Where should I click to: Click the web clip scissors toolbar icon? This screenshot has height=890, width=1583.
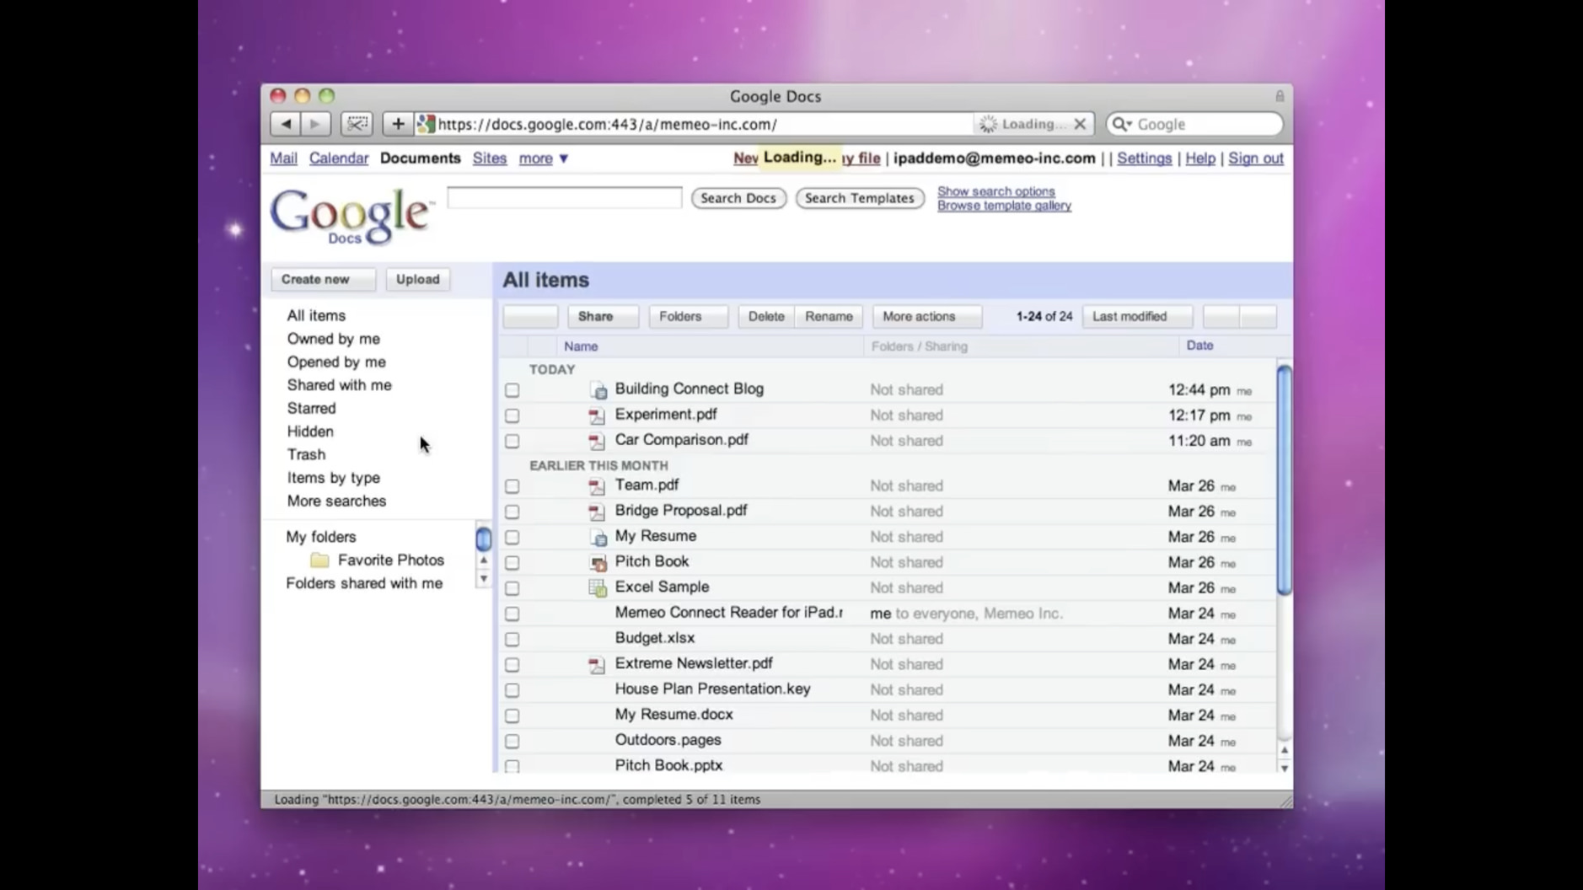357,124
